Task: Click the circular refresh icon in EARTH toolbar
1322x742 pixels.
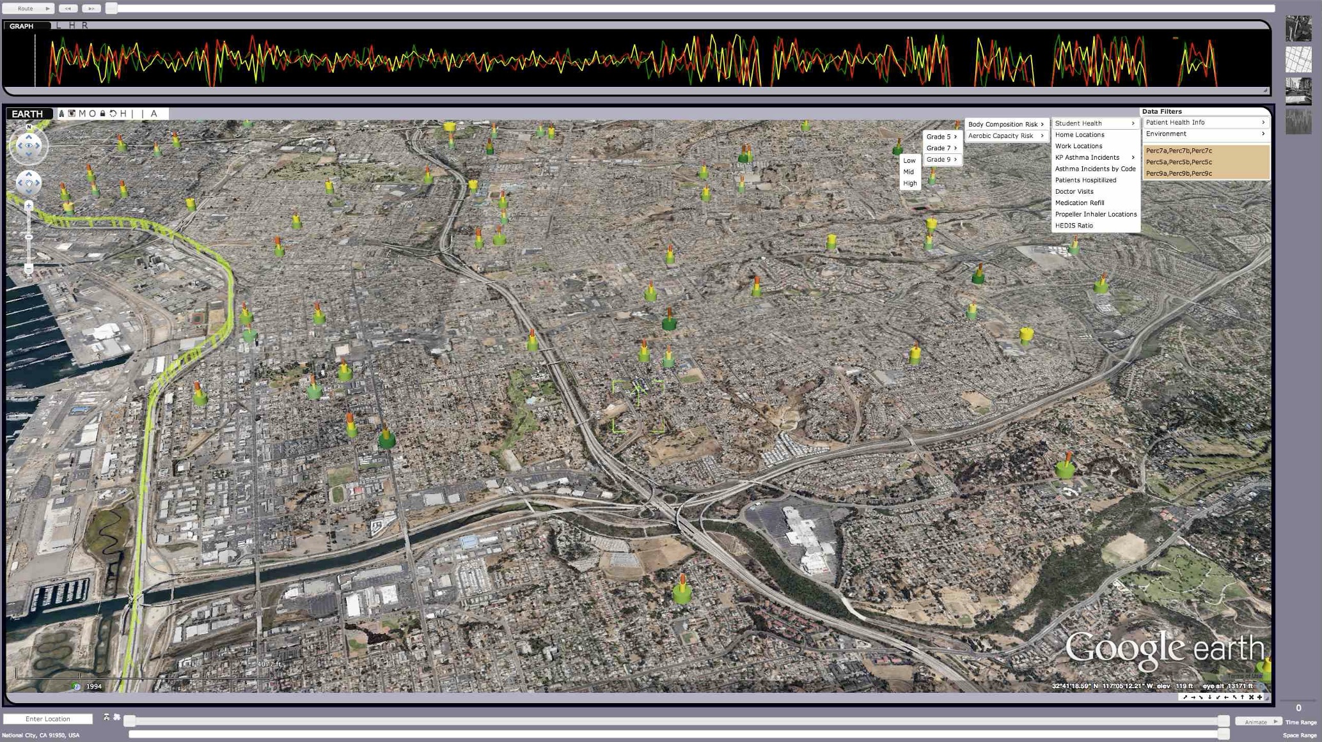Action: [x=113, y=114]
